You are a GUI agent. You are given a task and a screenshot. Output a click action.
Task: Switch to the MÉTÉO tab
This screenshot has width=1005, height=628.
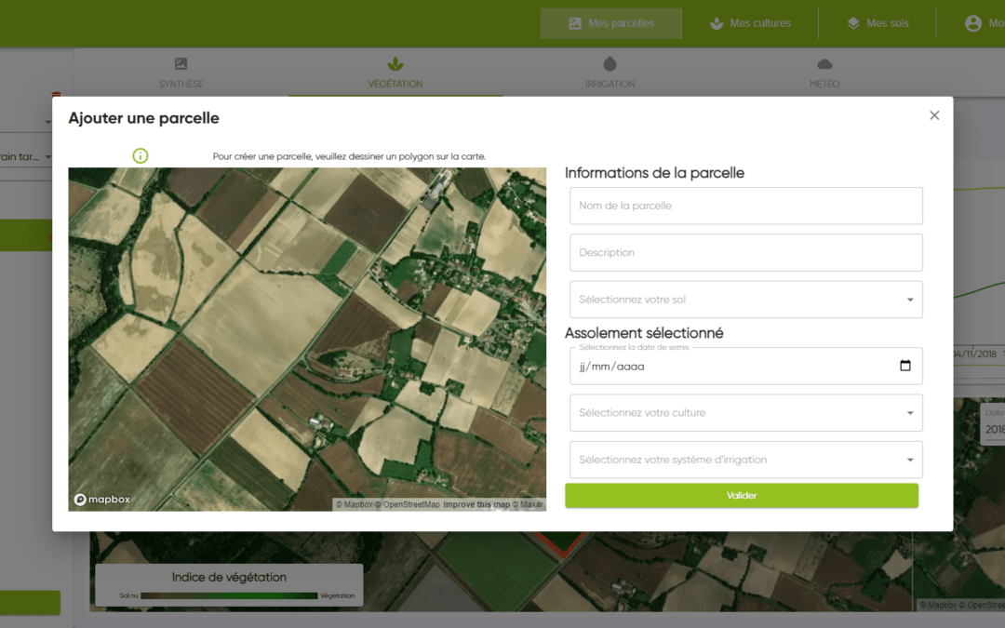point(824,73)
